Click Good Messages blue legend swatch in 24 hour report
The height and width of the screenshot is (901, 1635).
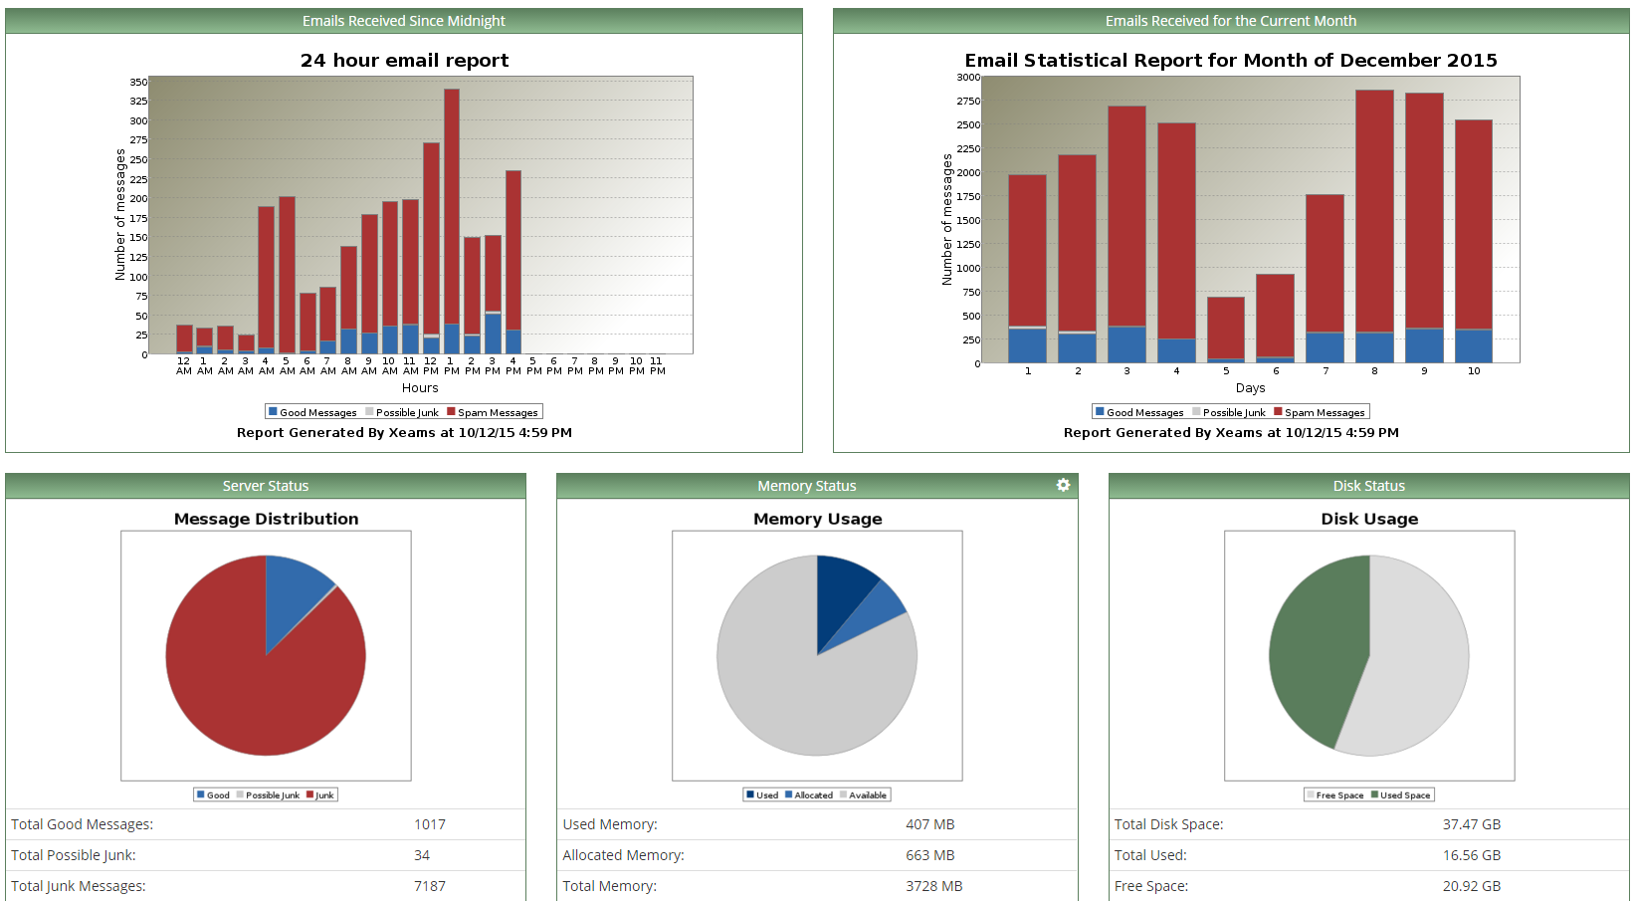click(x=273, y=412)
